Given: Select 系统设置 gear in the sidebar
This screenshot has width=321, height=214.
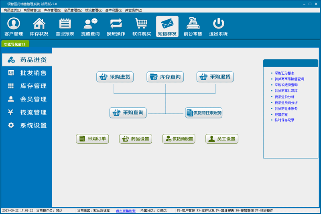Looking at the screenshot, I should pos(27,125).
